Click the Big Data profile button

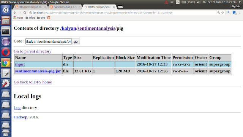(236, 6)
